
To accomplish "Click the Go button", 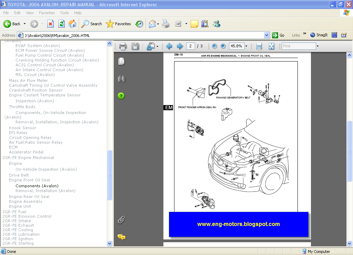I will [x=279, y=35].
